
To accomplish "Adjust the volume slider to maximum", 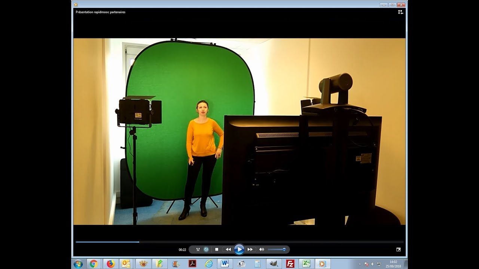I will tap(284, 250).
